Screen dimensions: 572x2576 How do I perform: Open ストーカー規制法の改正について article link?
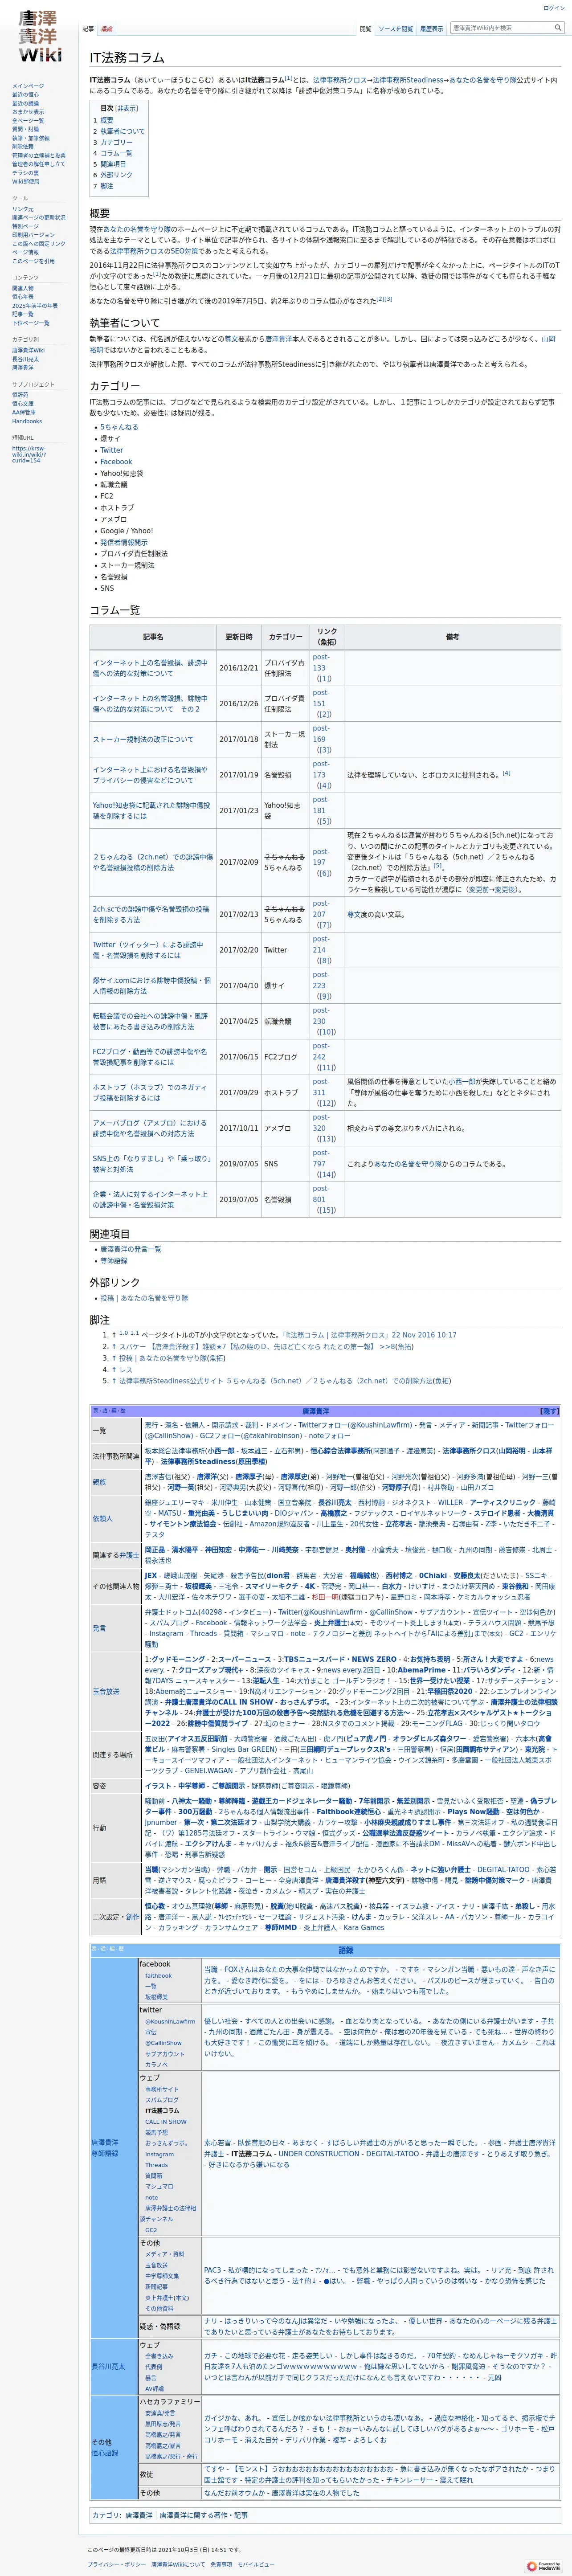pos(143,739)
